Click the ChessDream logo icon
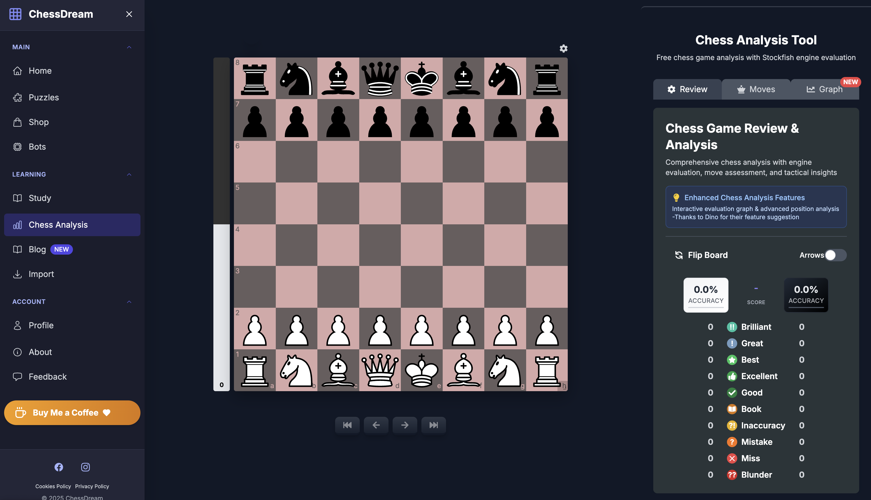Viewport: 871px width, 500px height. [15, 14]
